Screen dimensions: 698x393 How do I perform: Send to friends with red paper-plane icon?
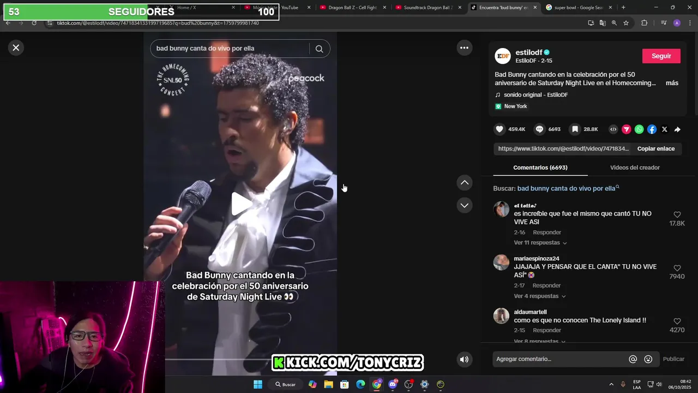[x=626, y=129]
